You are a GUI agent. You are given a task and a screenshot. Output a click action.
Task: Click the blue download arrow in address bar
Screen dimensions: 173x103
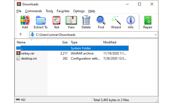coord(32,35)
